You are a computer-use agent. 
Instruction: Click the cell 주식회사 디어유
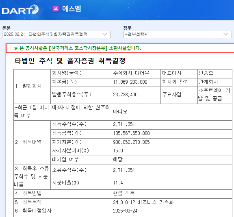[136, 74]
